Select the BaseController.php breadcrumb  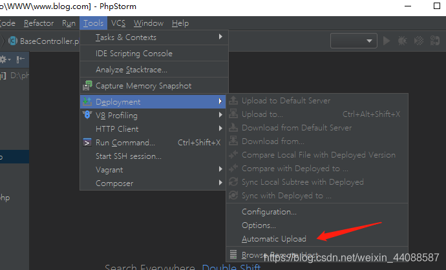44,41
